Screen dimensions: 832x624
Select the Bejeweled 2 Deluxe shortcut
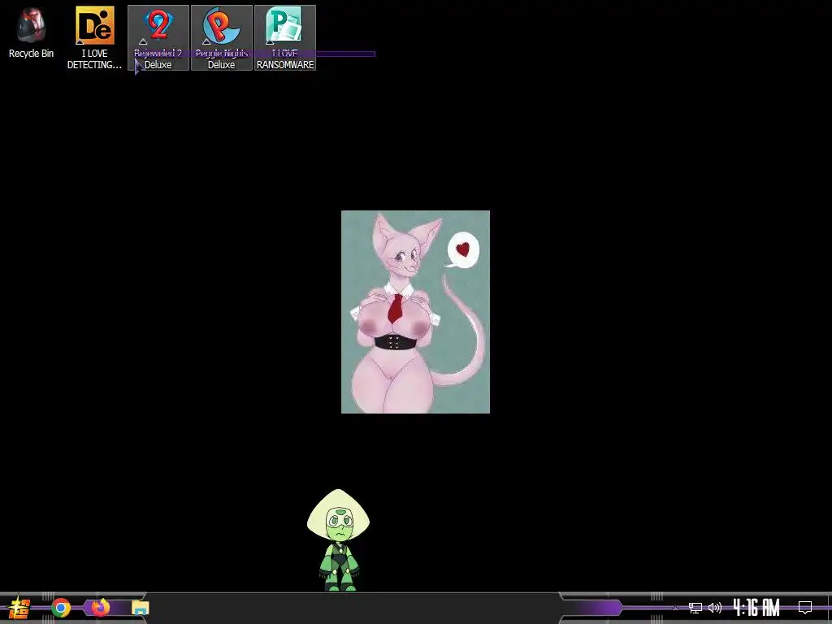coord(158,37)
